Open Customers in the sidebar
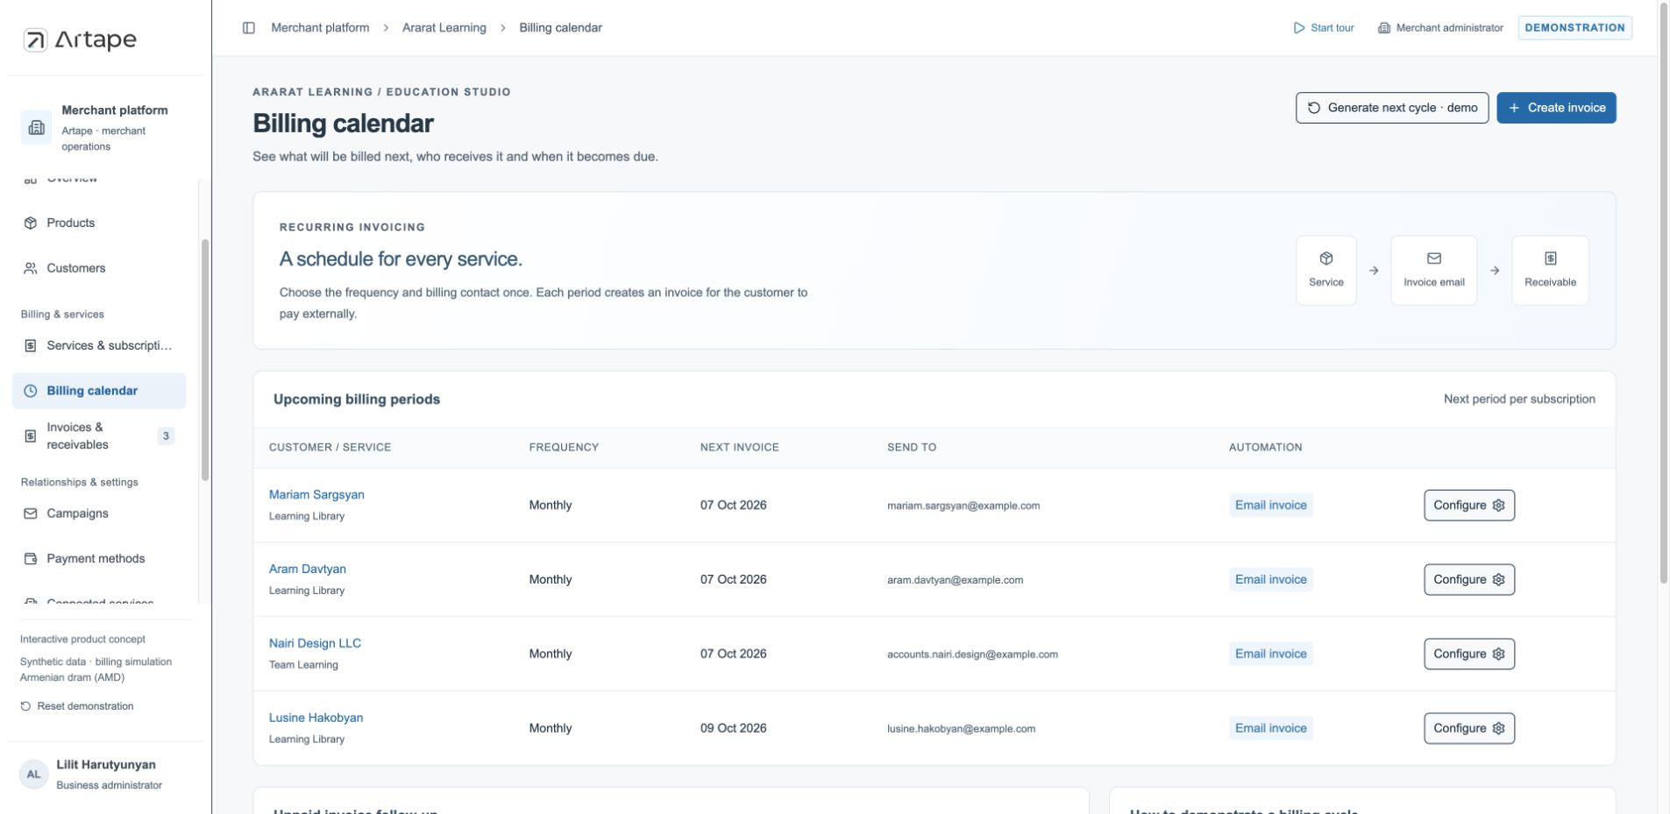Viewport: 1670px width, 814px height. [x=99, y=269]
